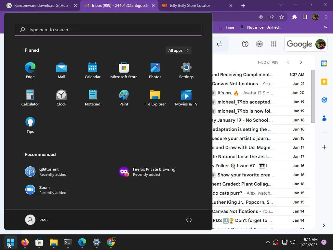The height and width of the screenshot is (250, 333).
Task: Show Gmail search options
Action: coord(219,44)
